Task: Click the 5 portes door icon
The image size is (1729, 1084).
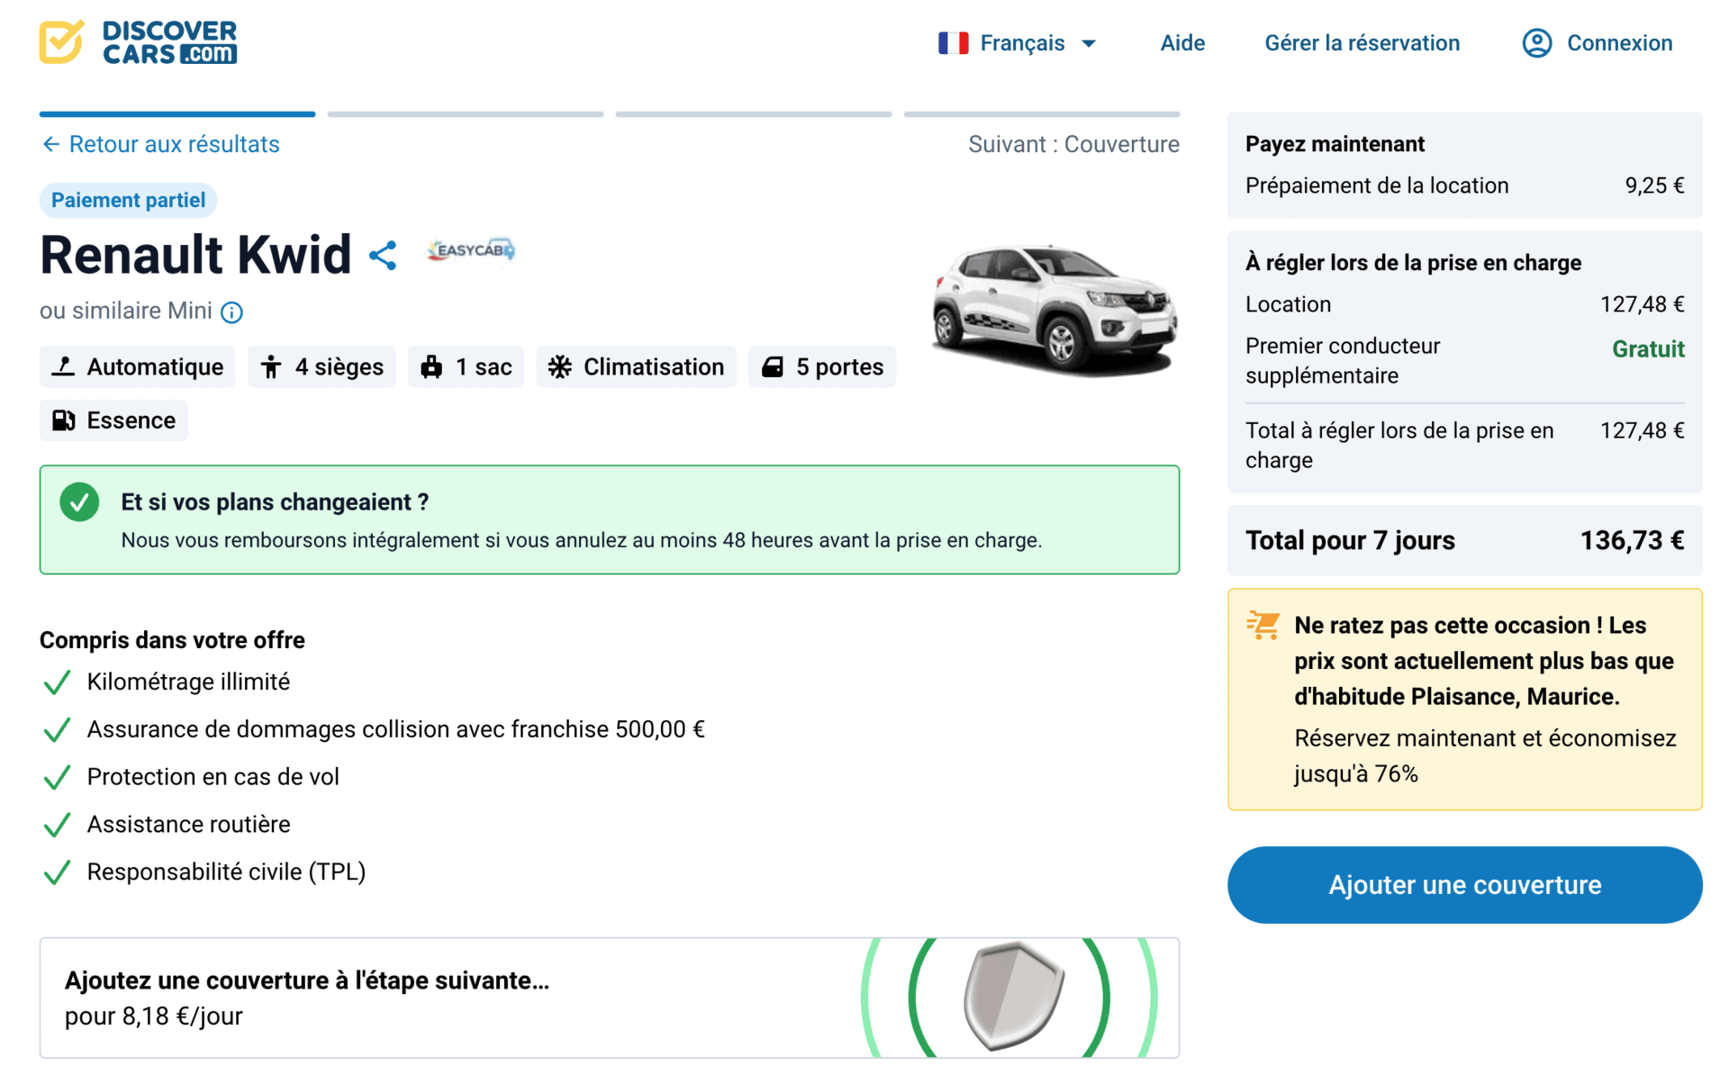Action: (773, 366)
